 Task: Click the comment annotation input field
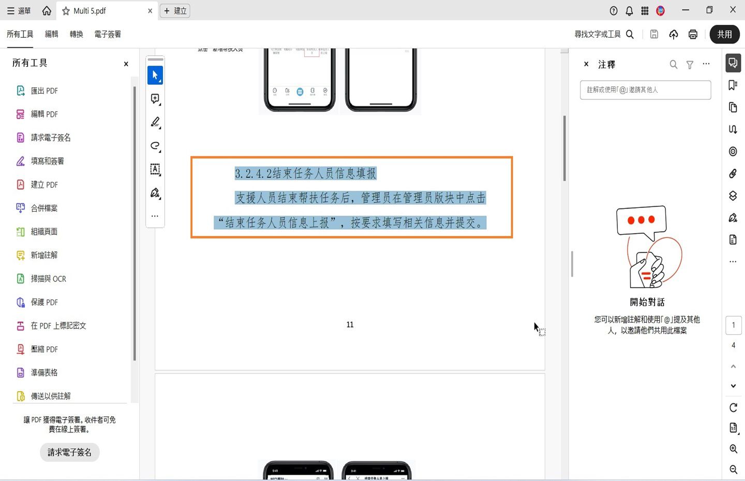click(x=645, y=89)
